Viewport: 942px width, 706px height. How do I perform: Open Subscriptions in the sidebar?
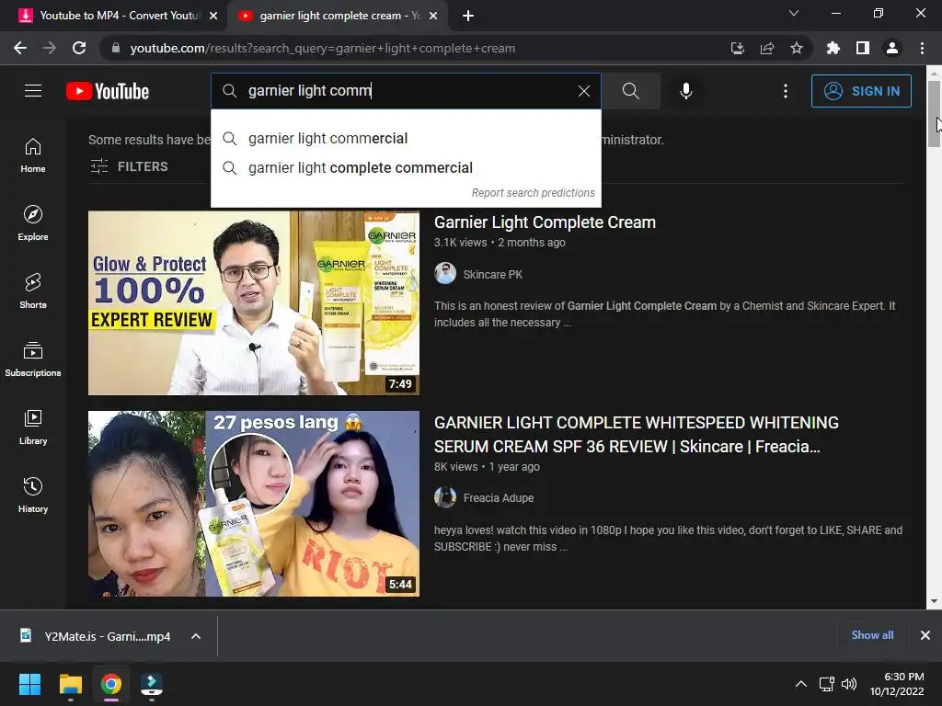33,359
